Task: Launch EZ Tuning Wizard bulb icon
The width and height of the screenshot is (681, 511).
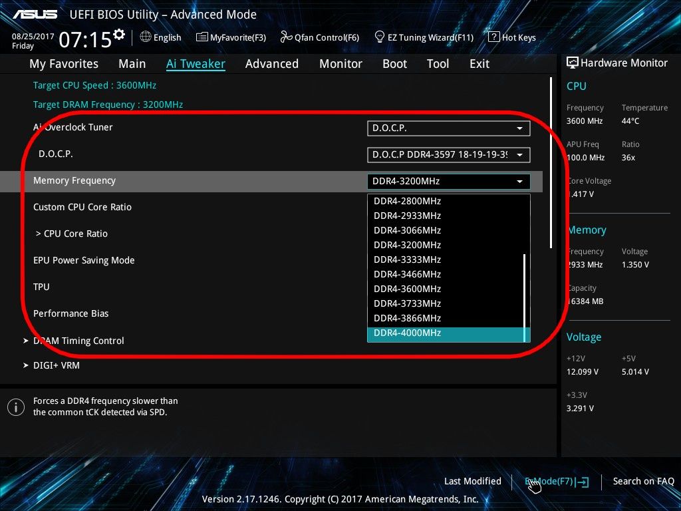Action: tap(380, 37)
